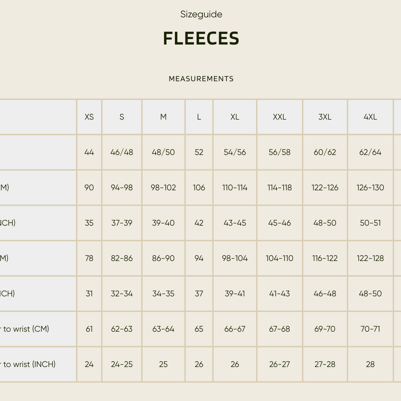The image size is (401, 401).
Task: Click the Sizeguide label at top
Action: (x=201, y=14)
